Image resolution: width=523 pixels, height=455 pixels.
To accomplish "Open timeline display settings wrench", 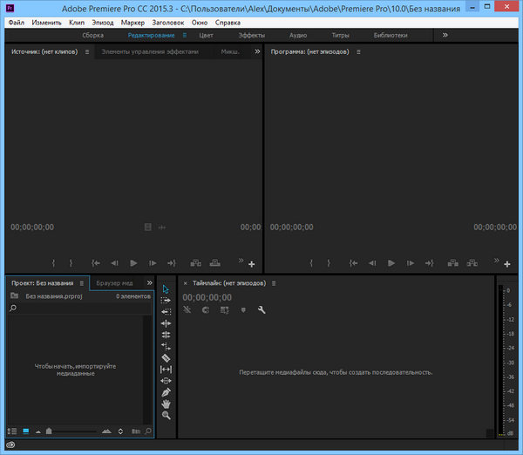I will (261, 310).
